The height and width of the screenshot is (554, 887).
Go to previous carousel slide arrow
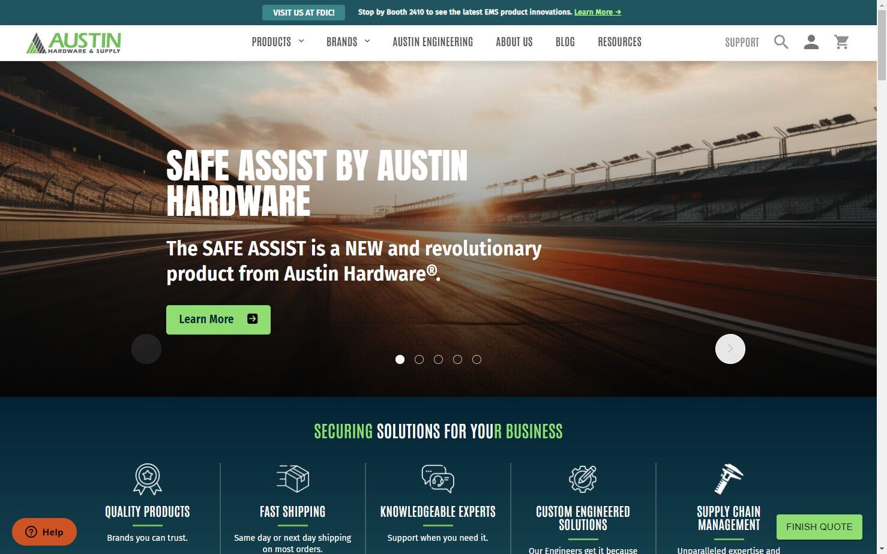point(146,349)
